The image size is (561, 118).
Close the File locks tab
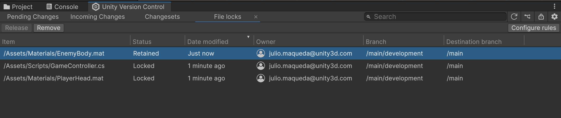(256, 17)
